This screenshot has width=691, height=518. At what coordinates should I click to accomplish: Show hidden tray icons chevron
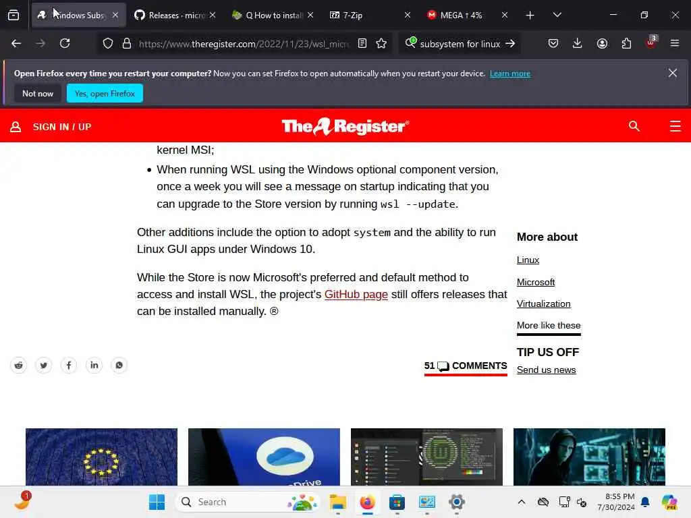522,502
